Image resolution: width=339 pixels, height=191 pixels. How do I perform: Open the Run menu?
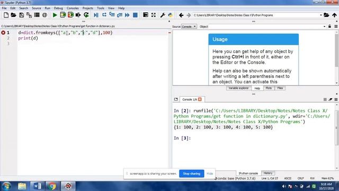(x=47, y=8)
